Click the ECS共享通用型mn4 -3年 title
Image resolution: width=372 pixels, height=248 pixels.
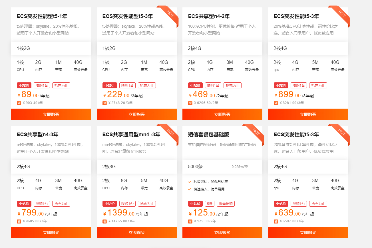131,135
